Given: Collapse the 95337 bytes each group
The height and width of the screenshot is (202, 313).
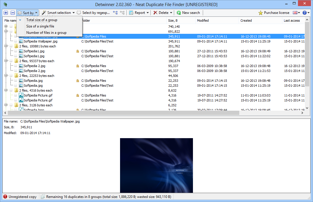Looking at the screenshot, I should click(6, 61).
